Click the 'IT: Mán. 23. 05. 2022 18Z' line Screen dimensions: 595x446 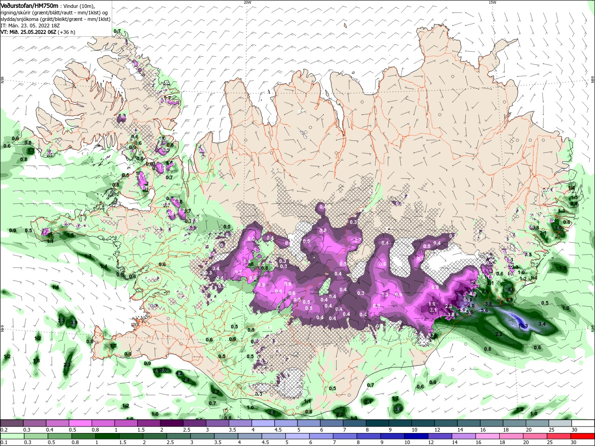pyautogui.click(x=31, y=26)
